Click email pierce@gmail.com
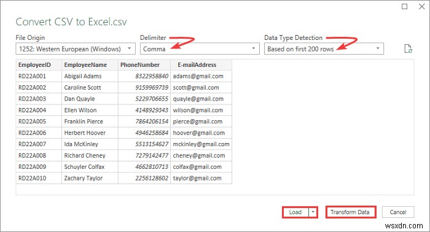The height and width of the screenshot is (232, 430). point(197,122)
